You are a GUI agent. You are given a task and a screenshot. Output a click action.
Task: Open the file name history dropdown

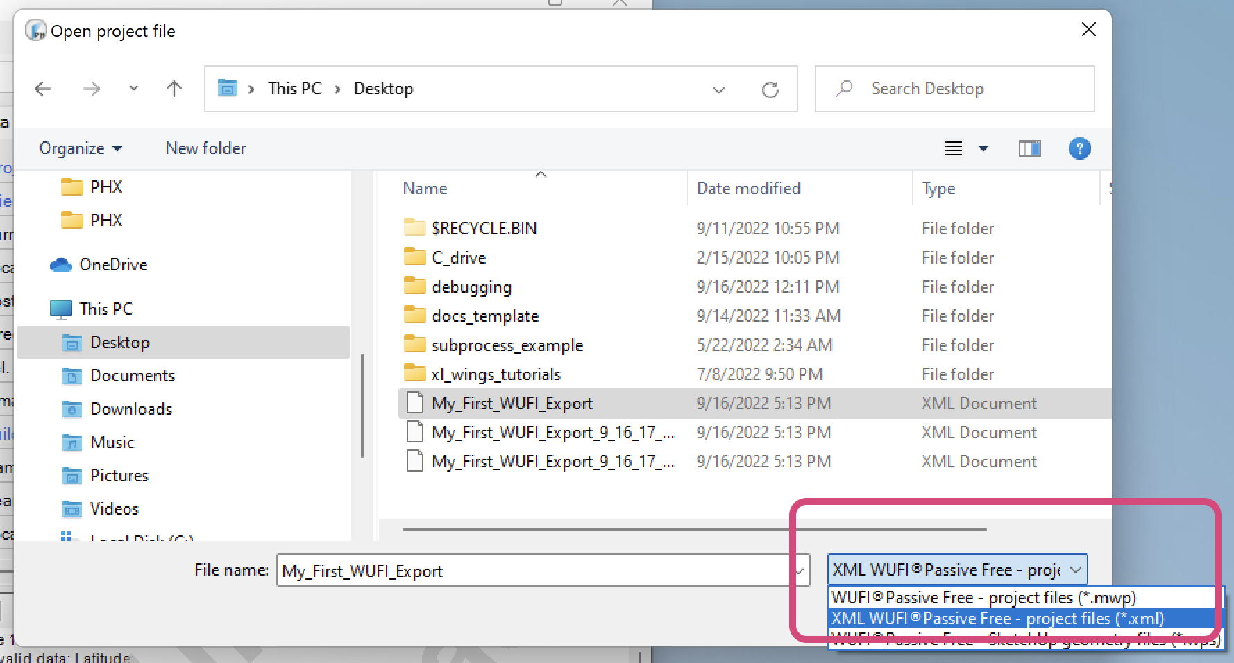point(800,570)
